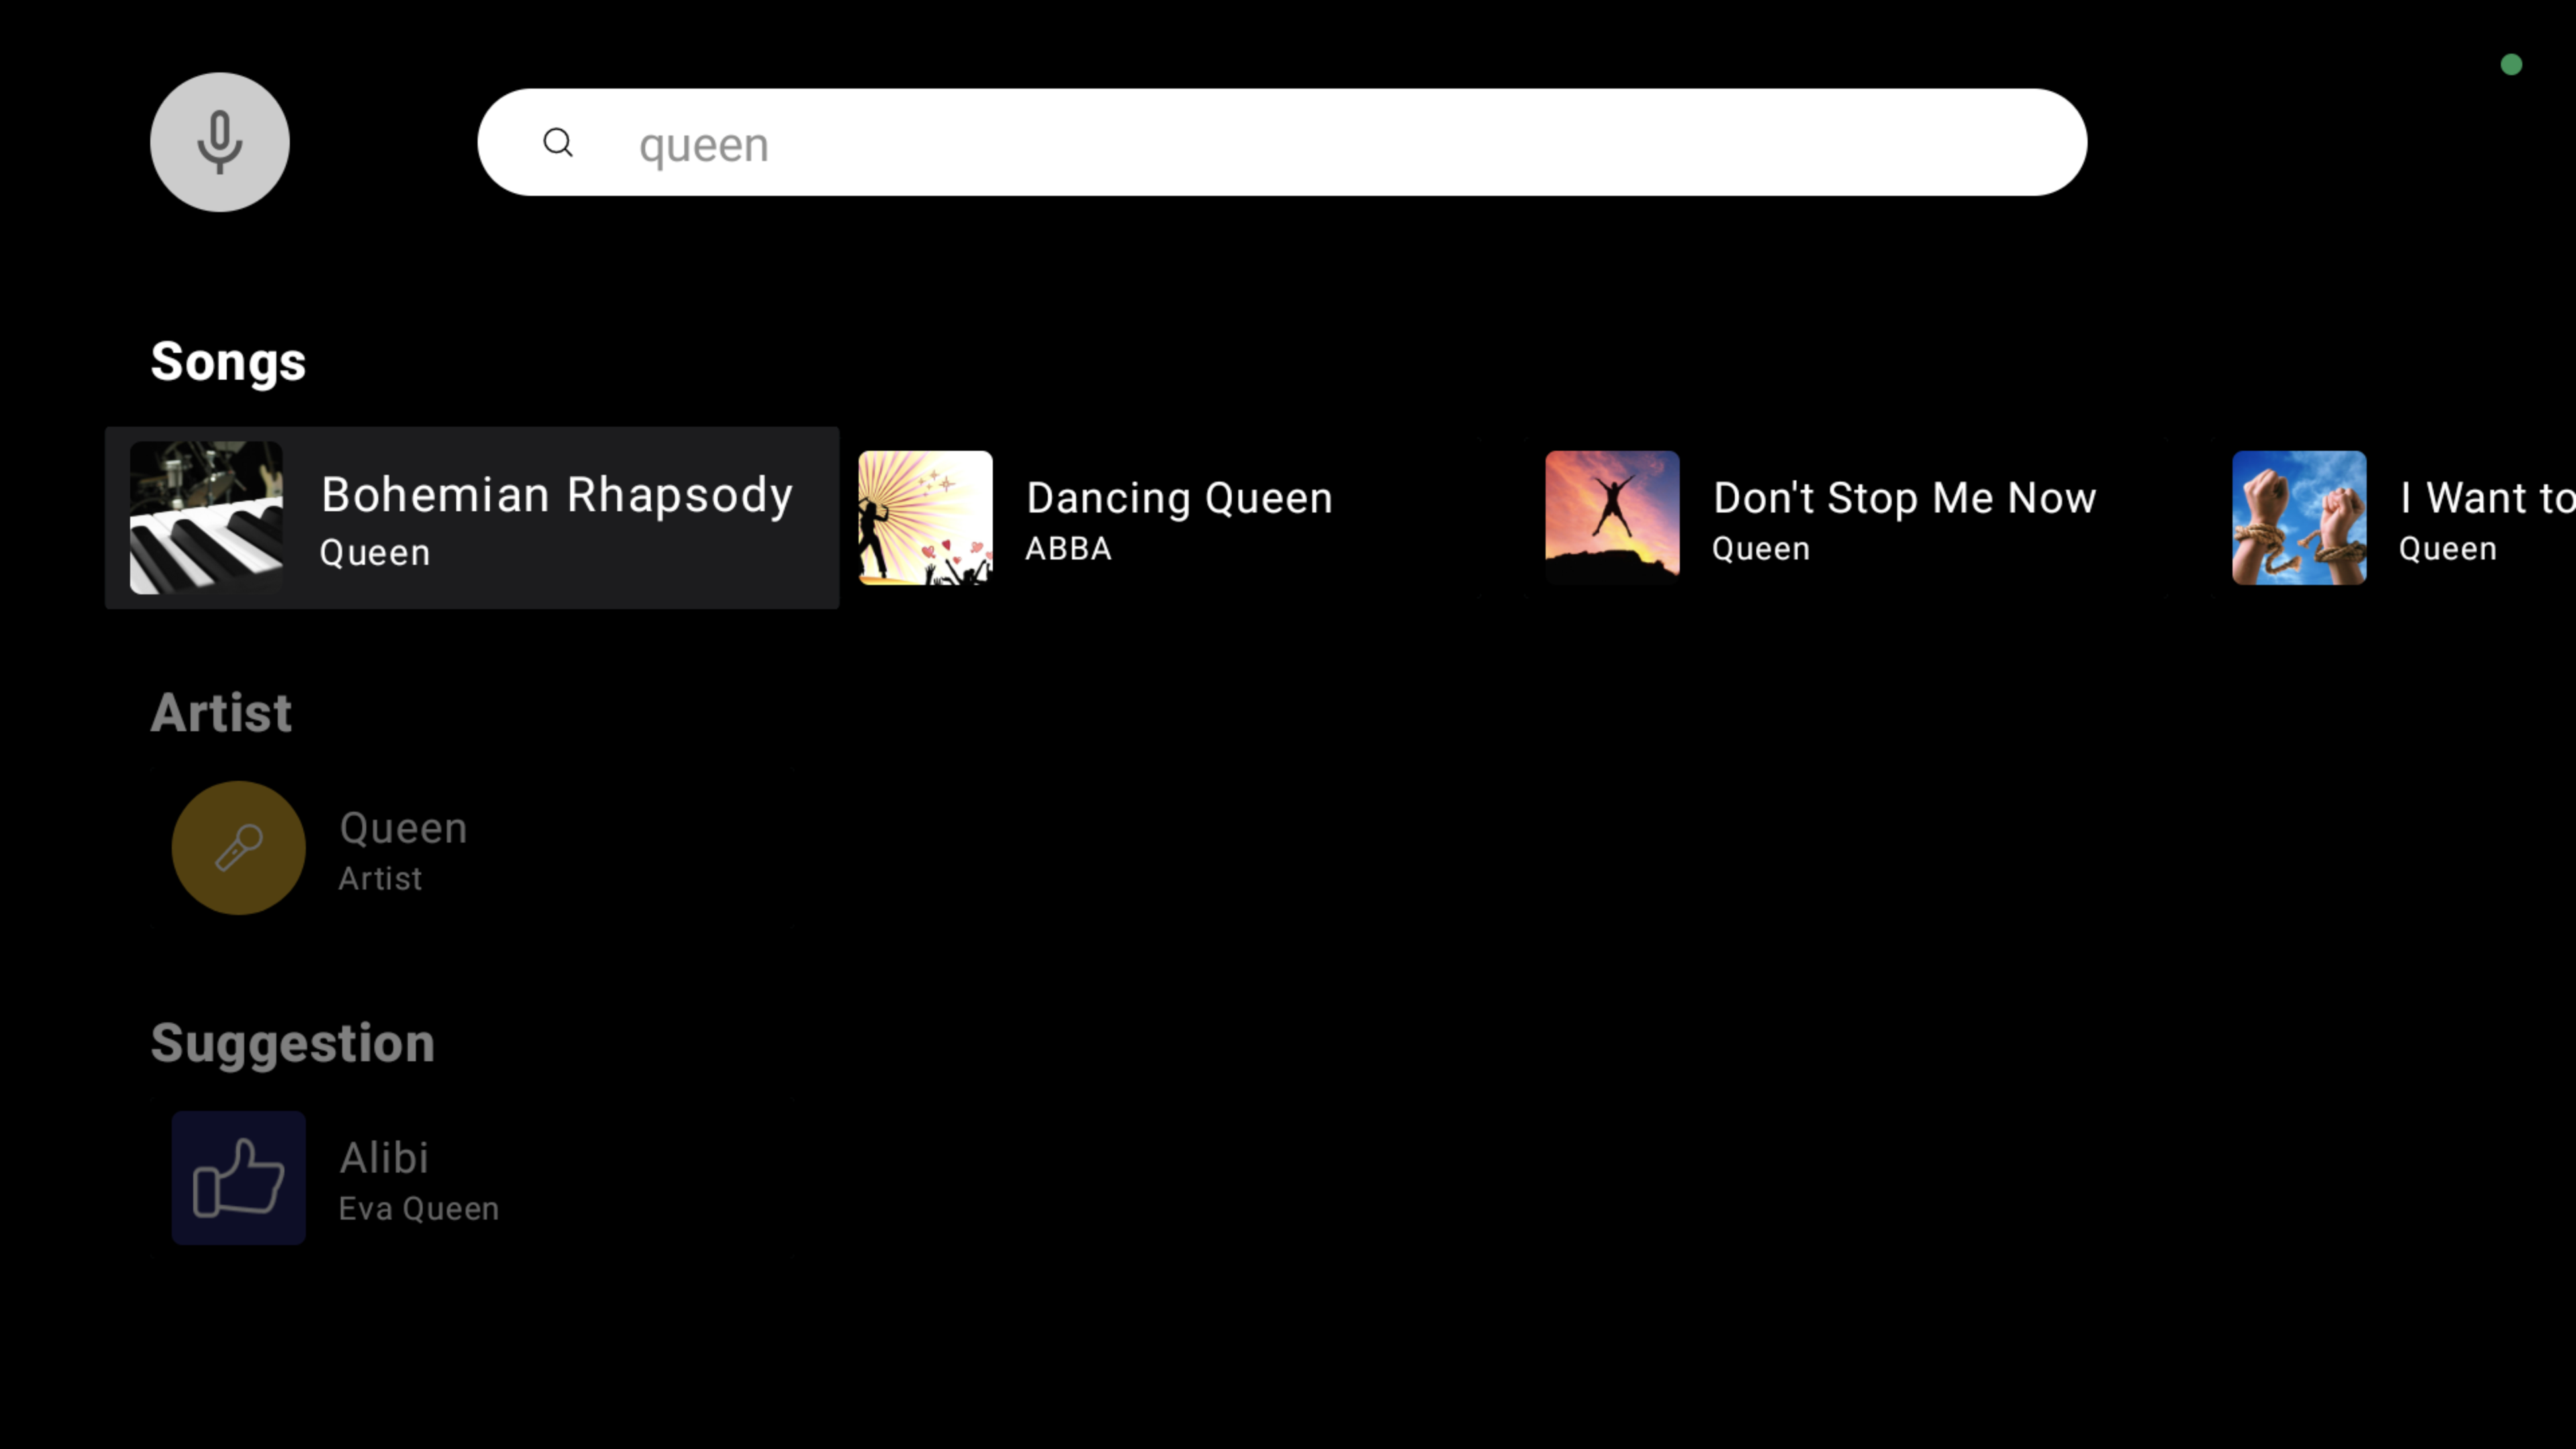Select the Queen artist result name
The height and width of the screenshot is (1449, 2576).
pyautogui.click(x=403, y=828)
